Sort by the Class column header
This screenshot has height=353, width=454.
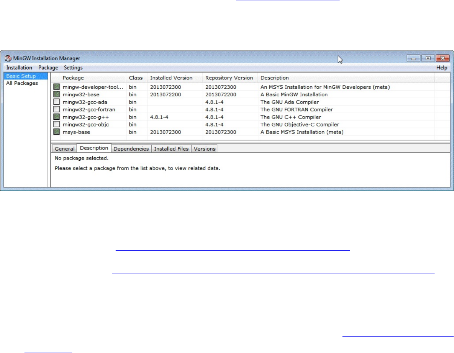[137, 78]
